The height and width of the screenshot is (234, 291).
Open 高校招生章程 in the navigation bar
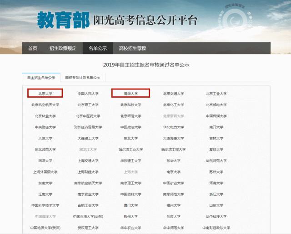click(132, 49)
